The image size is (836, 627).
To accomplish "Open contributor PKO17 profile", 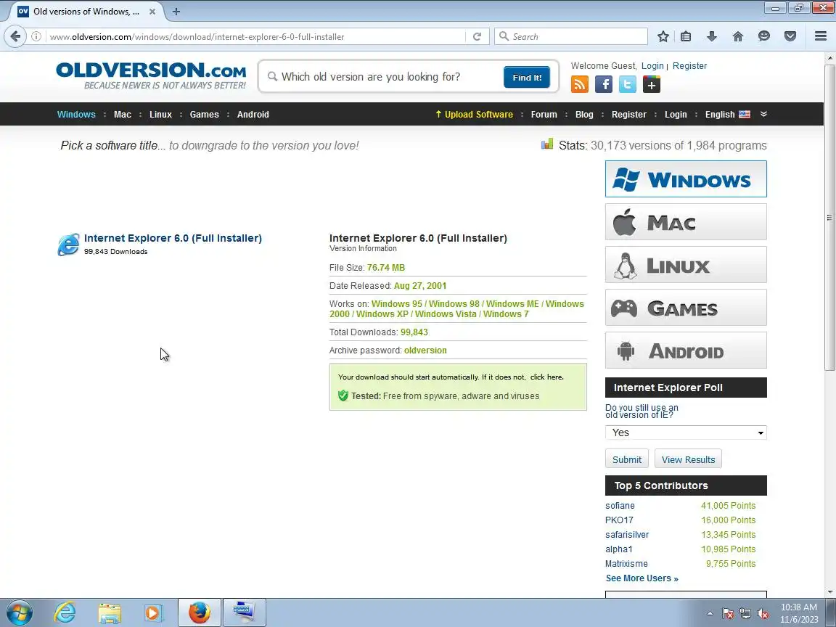I will [x=619, y=520].
